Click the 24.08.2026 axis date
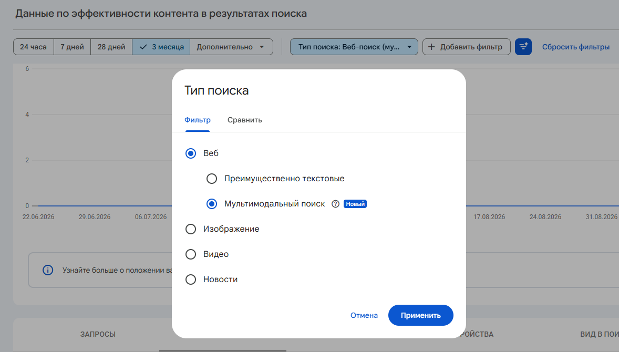Screen dimensions: 619x352 pyautogui.click(x=545, y=217)
